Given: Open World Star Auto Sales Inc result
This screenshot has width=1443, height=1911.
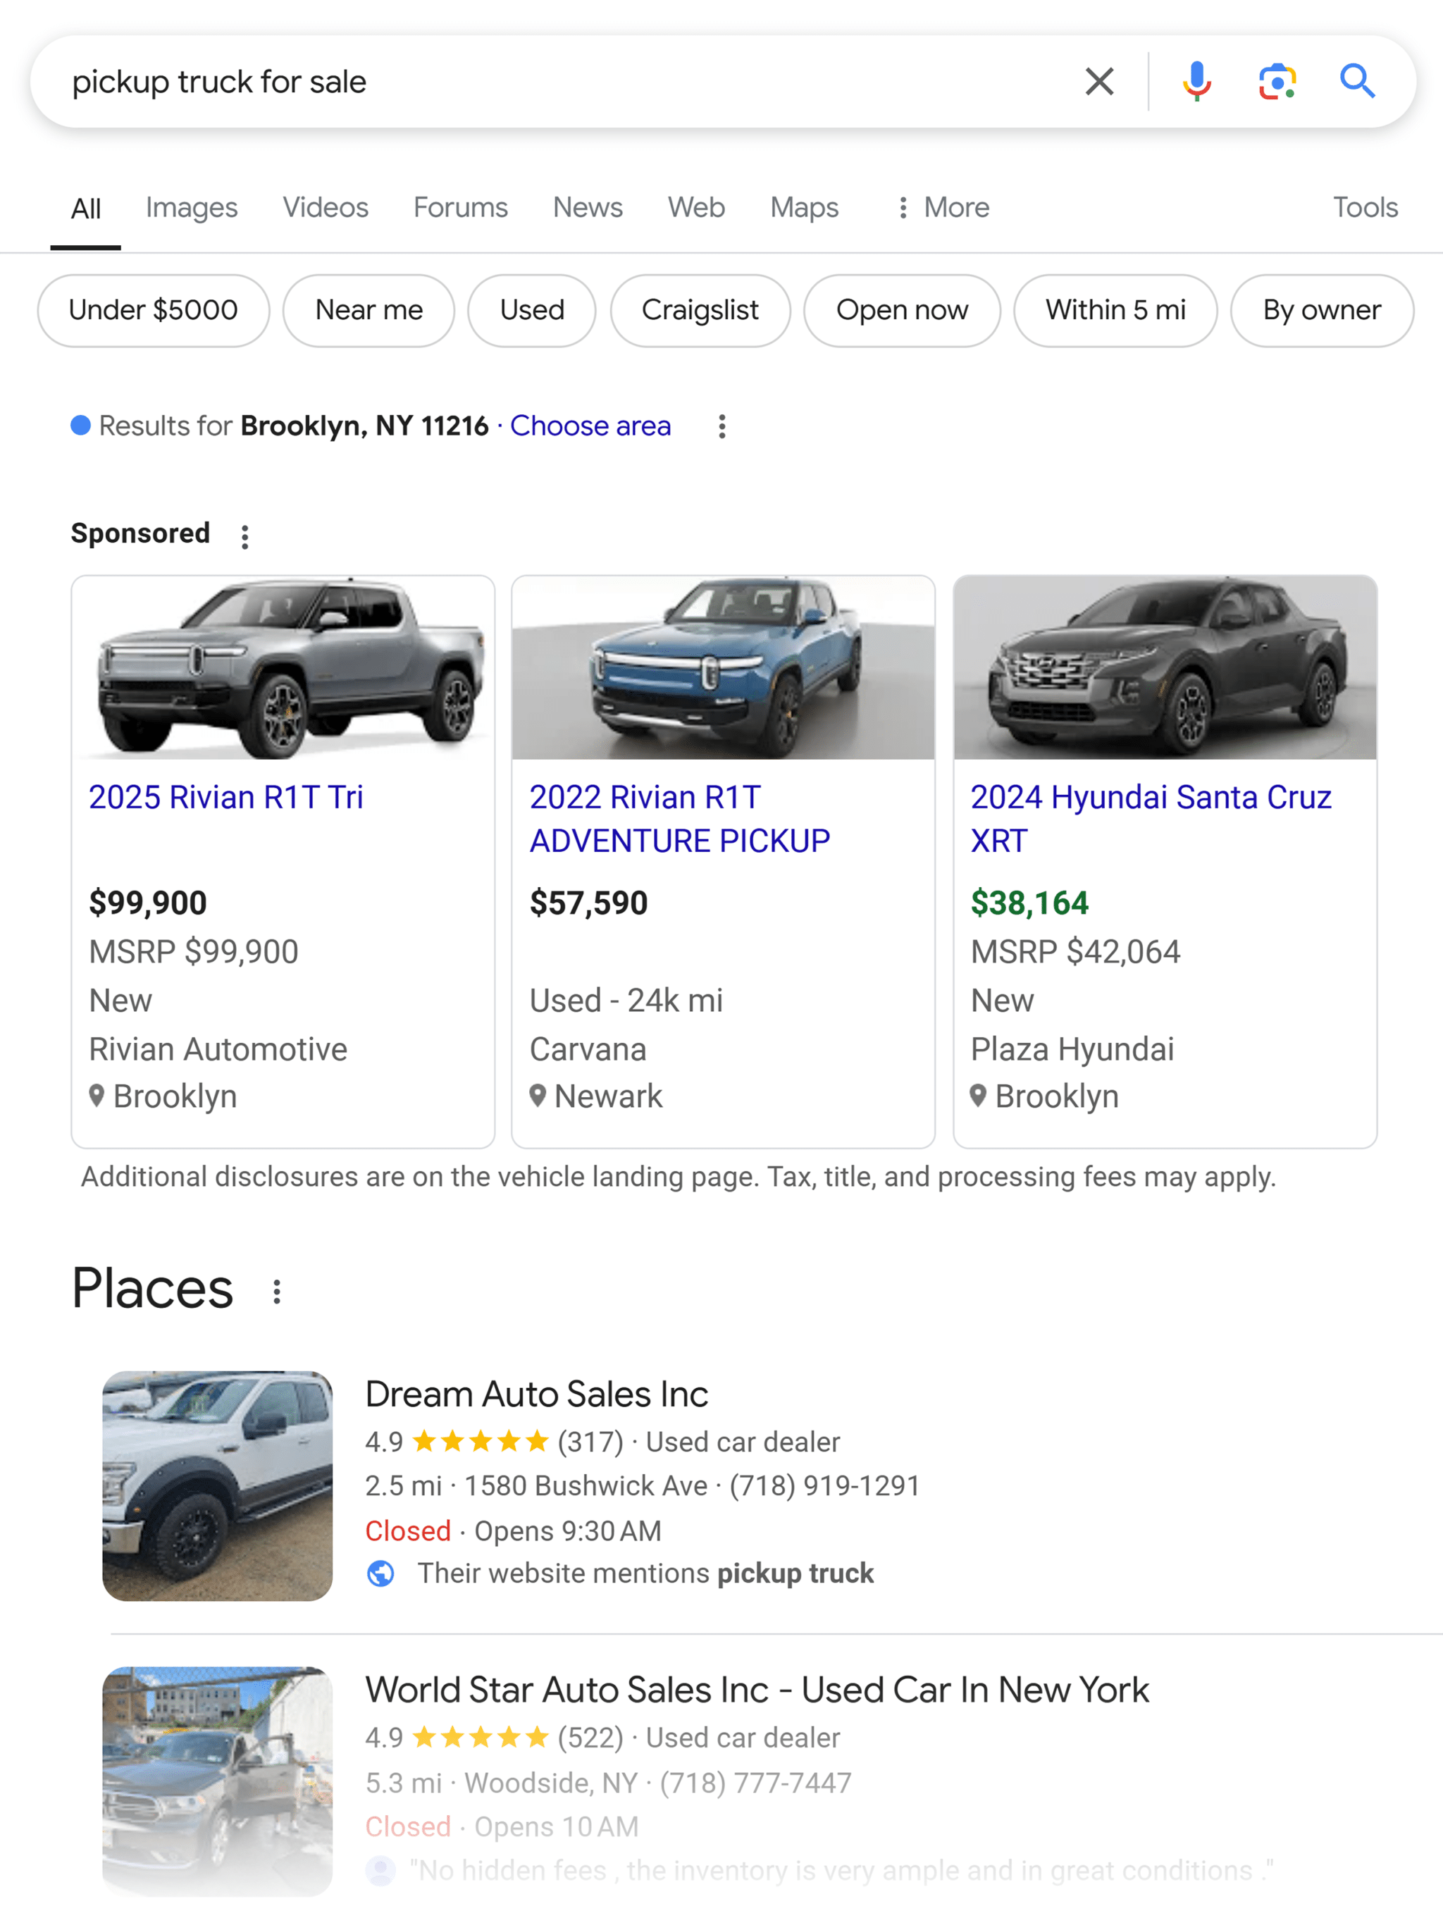Looking at the screenshot, I should [x=757, y=1690].
